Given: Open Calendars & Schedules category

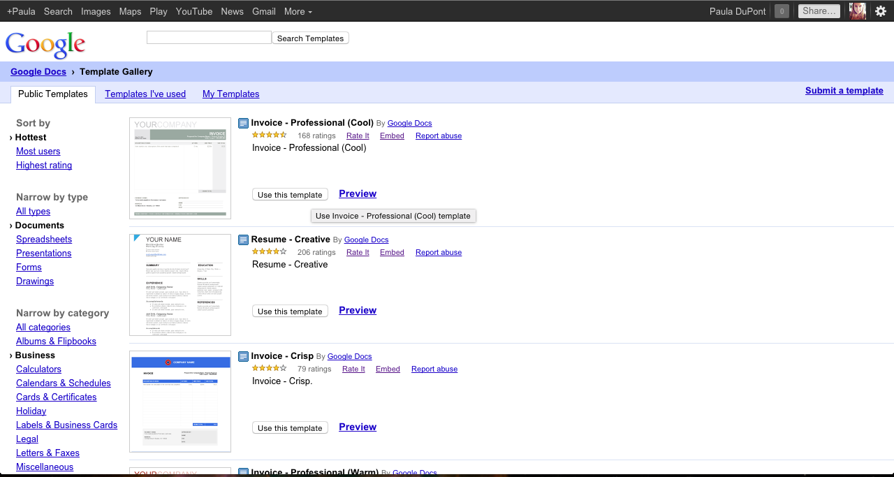Looking at the screenshot, I should click(64, 383).
